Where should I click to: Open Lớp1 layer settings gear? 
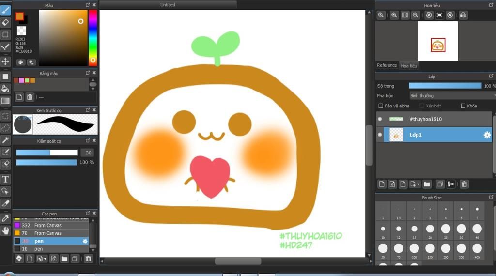(x=487, y=135)
